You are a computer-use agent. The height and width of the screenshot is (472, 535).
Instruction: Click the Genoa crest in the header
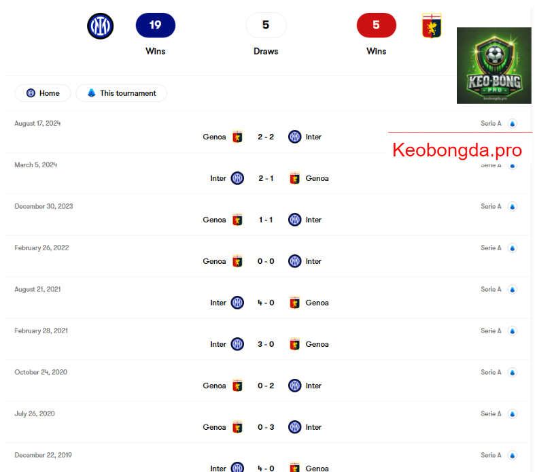[x=432, y=26]
